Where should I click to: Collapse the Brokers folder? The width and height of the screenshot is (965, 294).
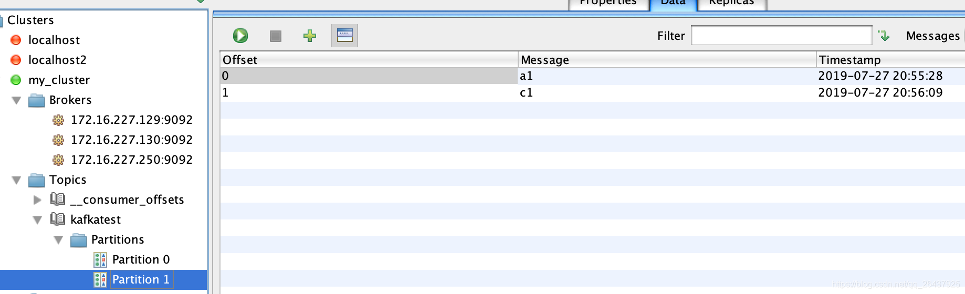16,100
